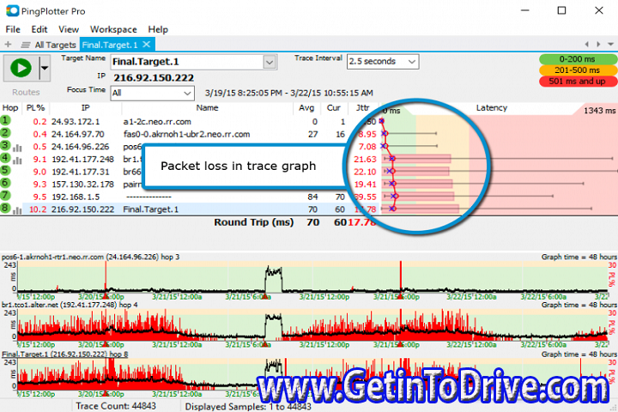Click the PingPlotter Pro app icon in title bar
The width and height of the screenshot is (618, 412).
tap(12, 11)
